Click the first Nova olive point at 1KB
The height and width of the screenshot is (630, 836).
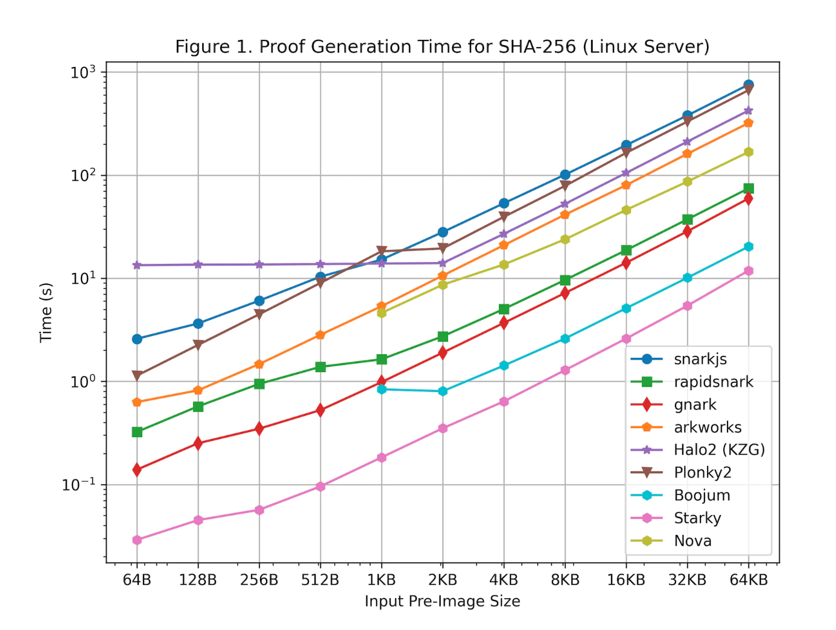pyautogui.click(x=381, y=313)
